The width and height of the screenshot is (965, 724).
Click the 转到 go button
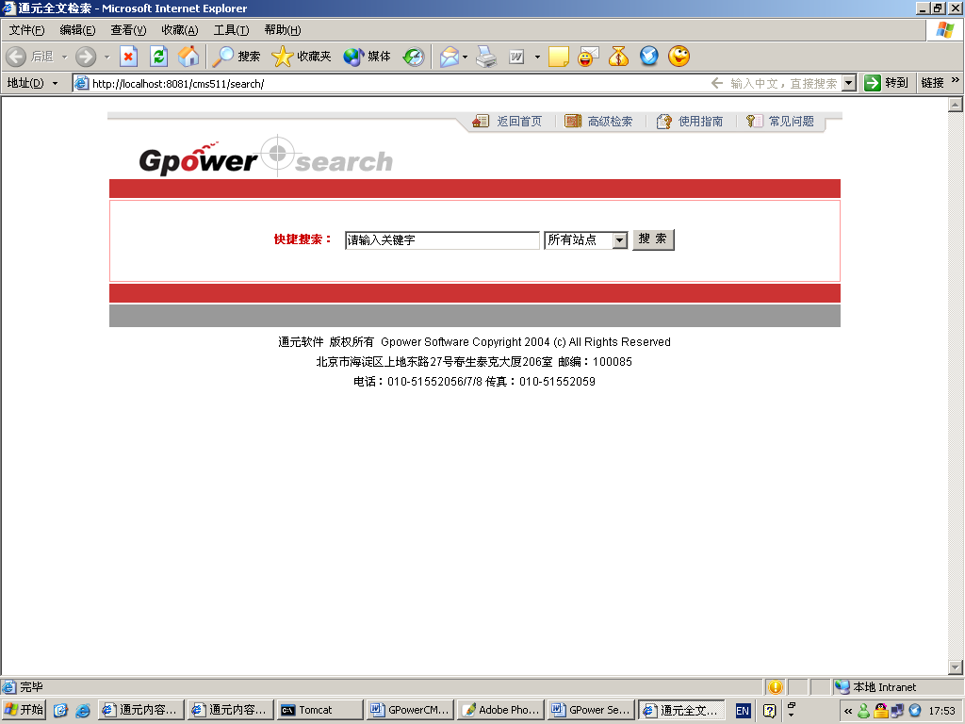coord(884,82)
